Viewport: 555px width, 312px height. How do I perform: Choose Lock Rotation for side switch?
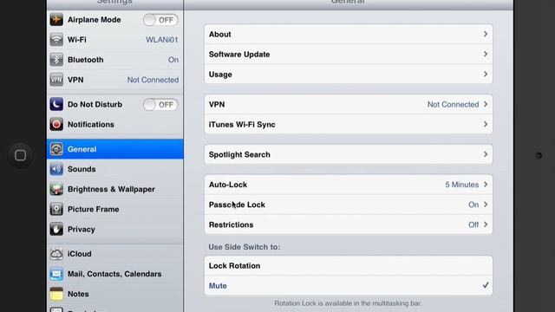[349, 266]
